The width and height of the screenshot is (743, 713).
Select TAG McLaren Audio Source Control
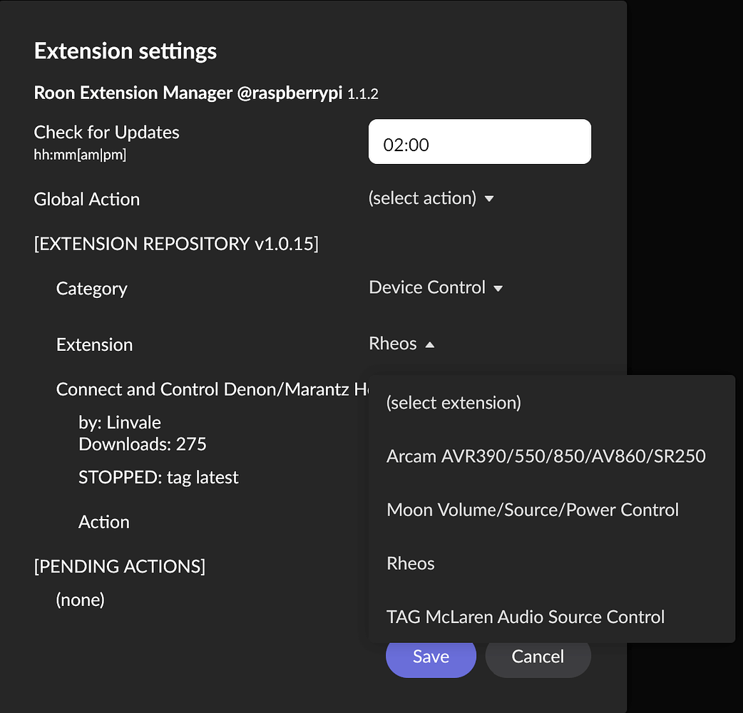pos(526,616)
